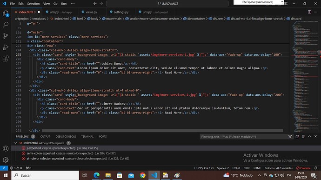Click the ports forwarded indicator in status bar
The width and height of the screenshot is (321, 180).
click(x=28, y=168)
